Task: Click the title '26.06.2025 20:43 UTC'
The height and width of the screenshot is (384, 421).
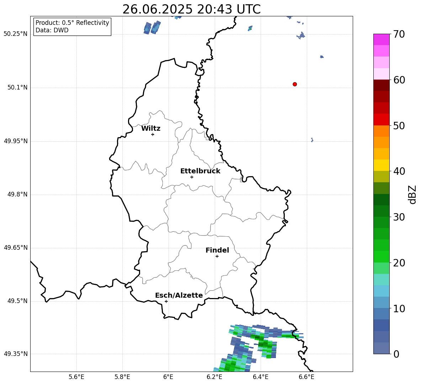Action: coord(191,9)
